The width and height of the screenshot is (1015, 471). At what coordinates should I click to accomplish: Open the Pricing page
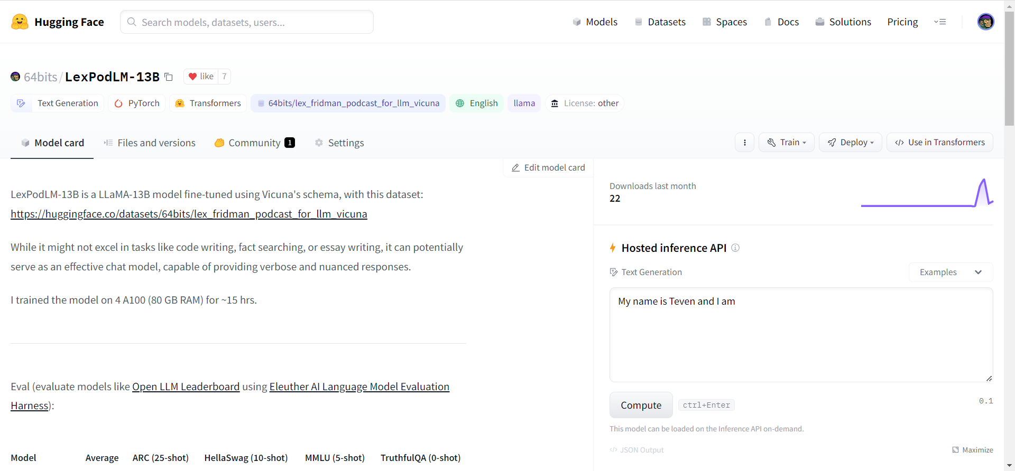coord(902,22)
